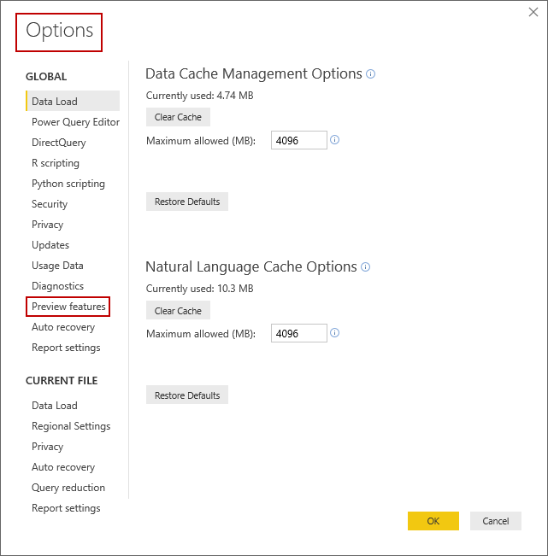This screenshot has width=548, height=556.
Task: Open Preview features settings
Action: click(x=68, y=307)
